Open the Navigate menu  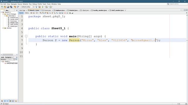[x=14, y=4]
